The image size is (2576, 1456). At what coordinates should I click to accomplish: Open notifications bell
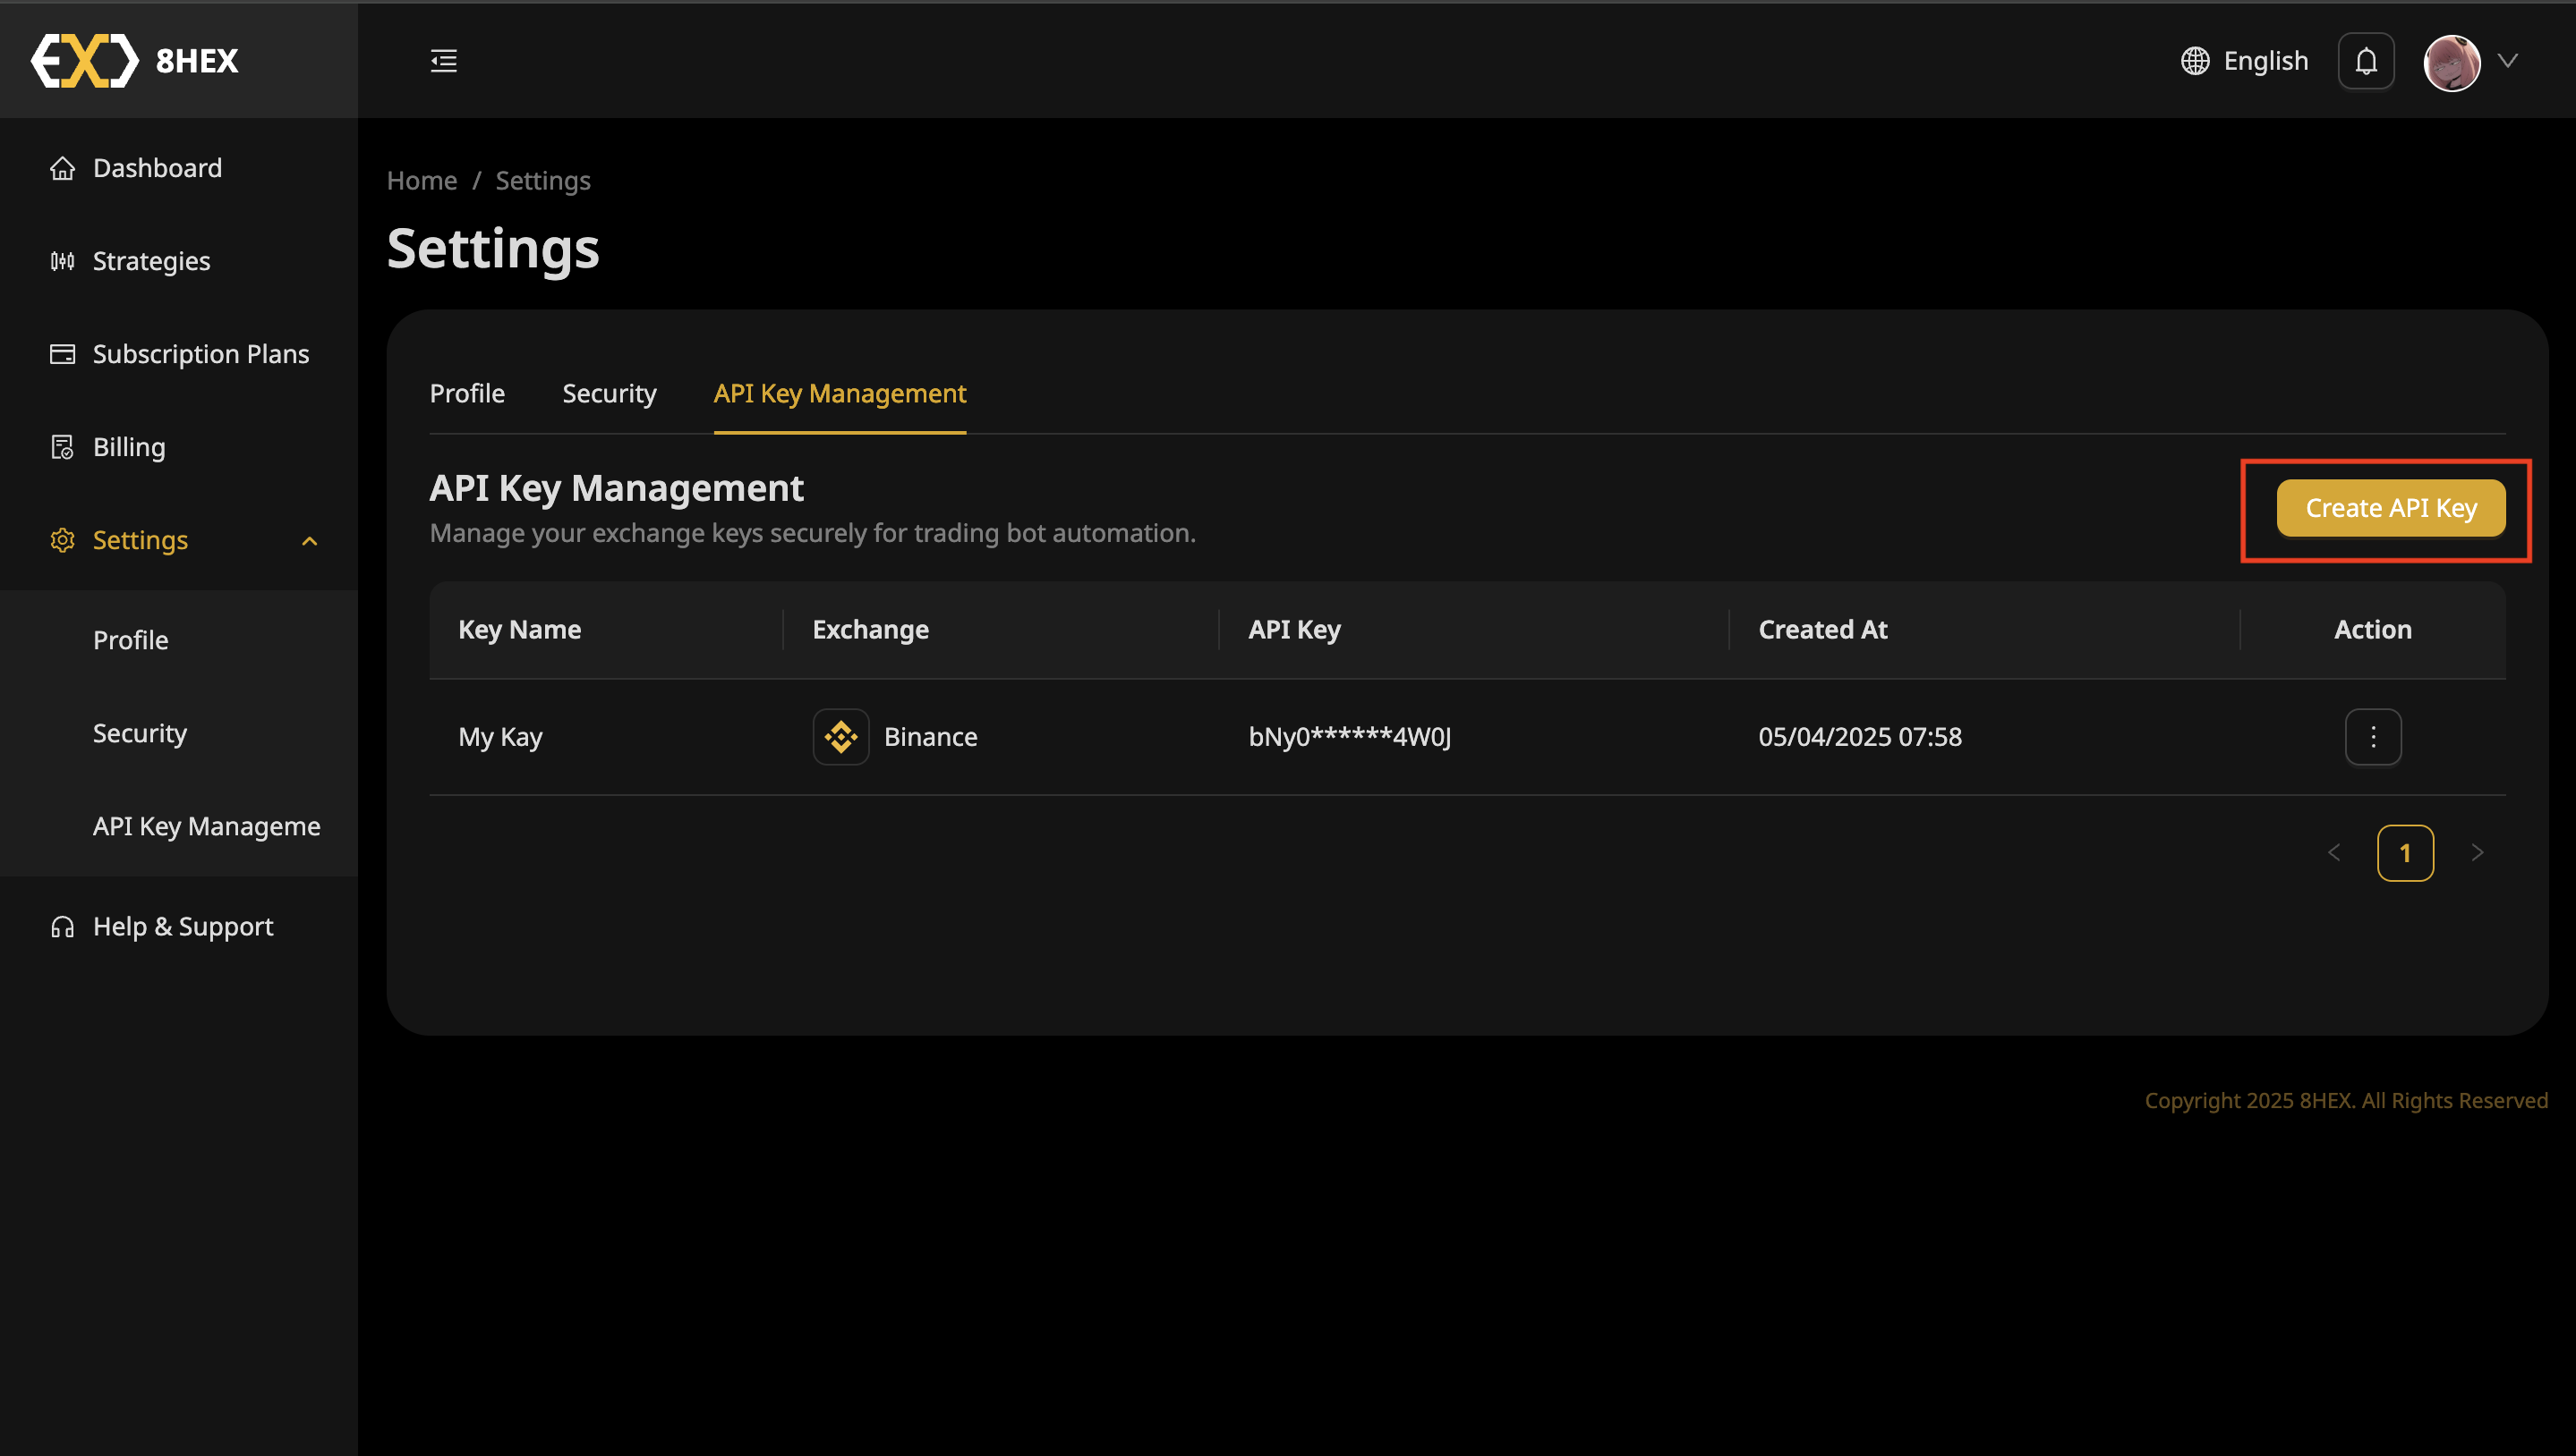click(2366, 60)
